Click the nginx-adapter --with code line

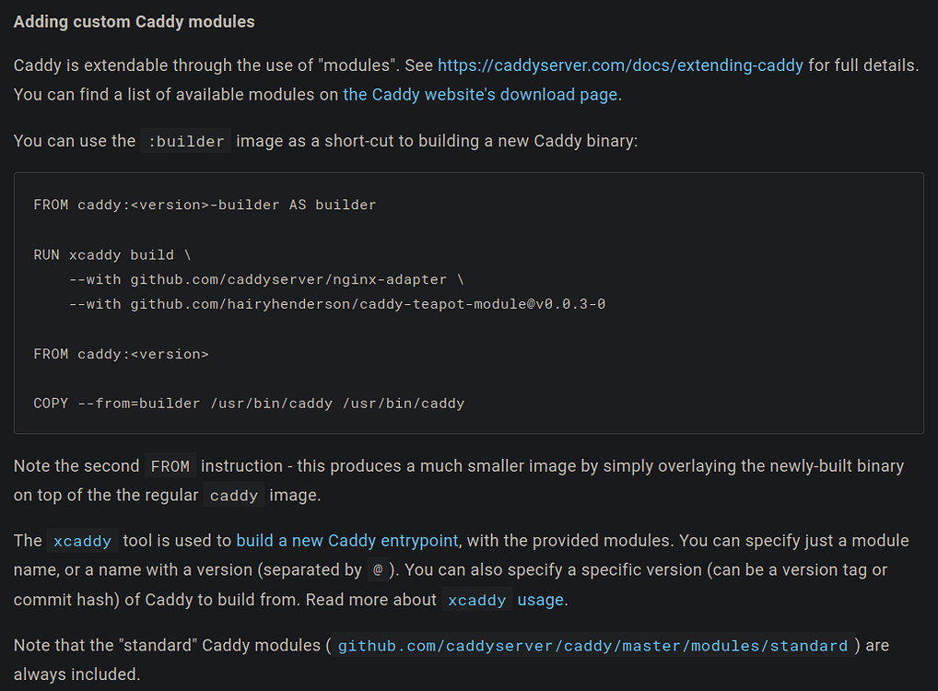click(x=266, y=279)
